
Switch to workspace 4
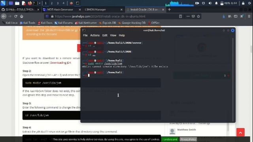pyautogui.click(x=63, y=3)
